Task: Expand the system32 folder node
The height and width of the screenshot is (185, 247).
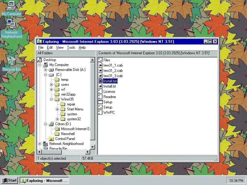Action: (x=57, y=119)
